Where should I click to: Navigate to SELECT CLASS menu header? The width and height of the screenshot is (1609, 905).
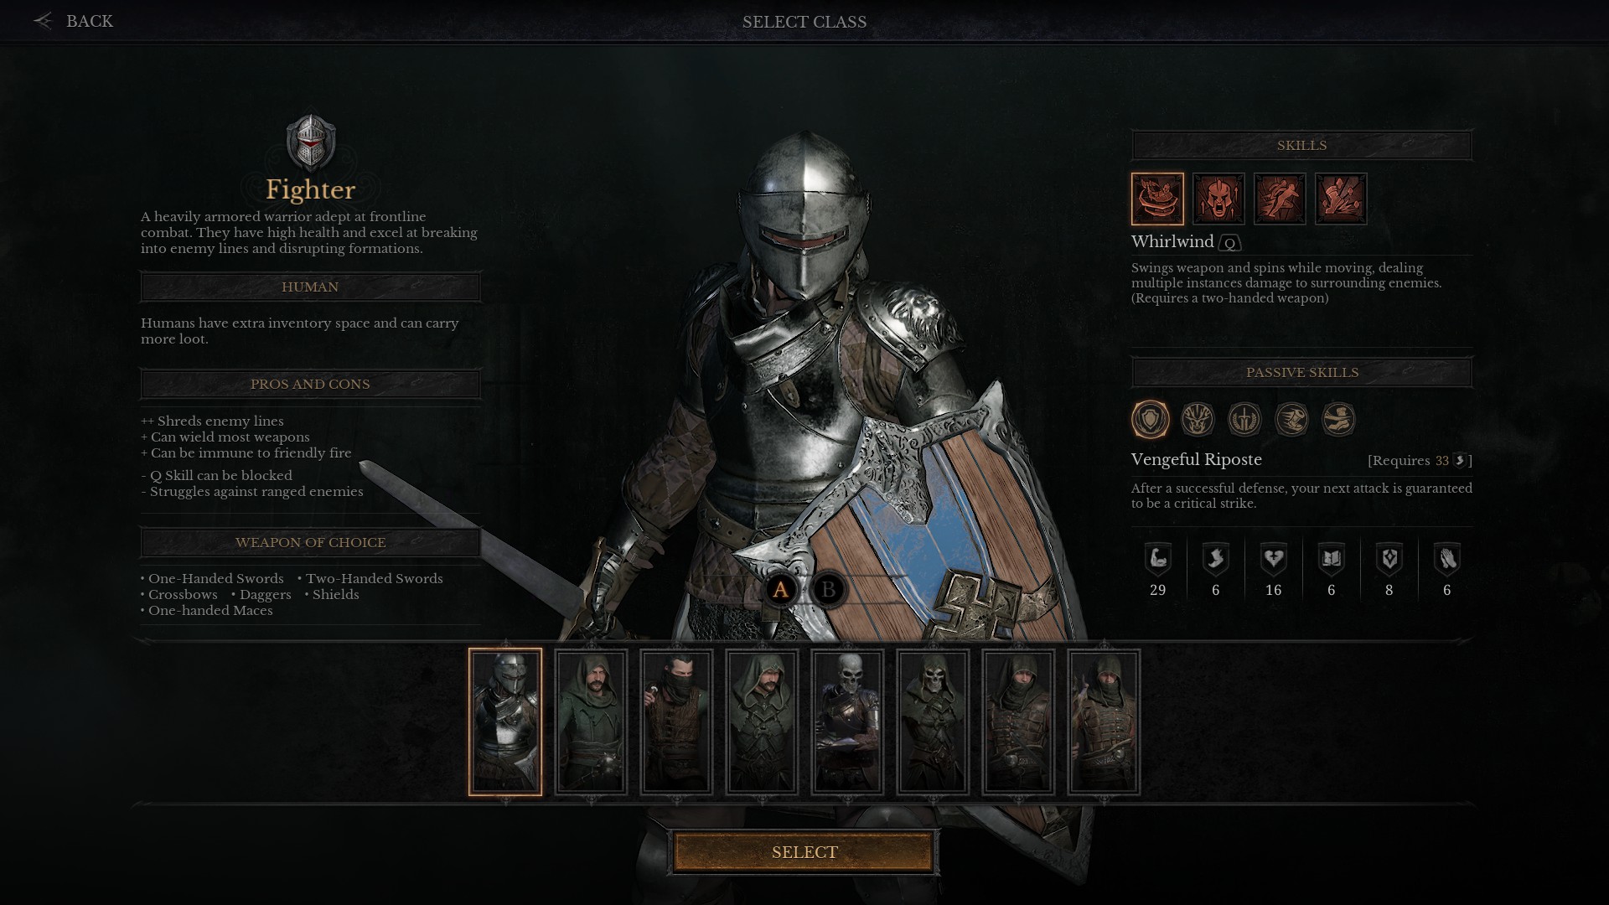(804, 21)
